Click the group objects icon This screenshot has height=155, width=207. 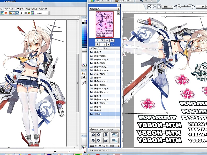[115, 135]
